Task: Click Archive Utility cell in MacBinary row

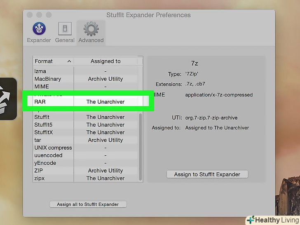Action: (x=105, y=79)
